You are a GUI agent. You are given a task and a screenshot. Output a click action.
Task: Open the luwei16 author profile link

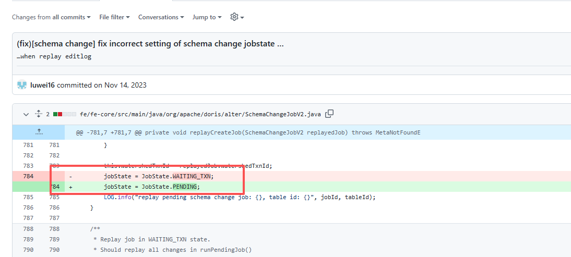coord(42,85)
